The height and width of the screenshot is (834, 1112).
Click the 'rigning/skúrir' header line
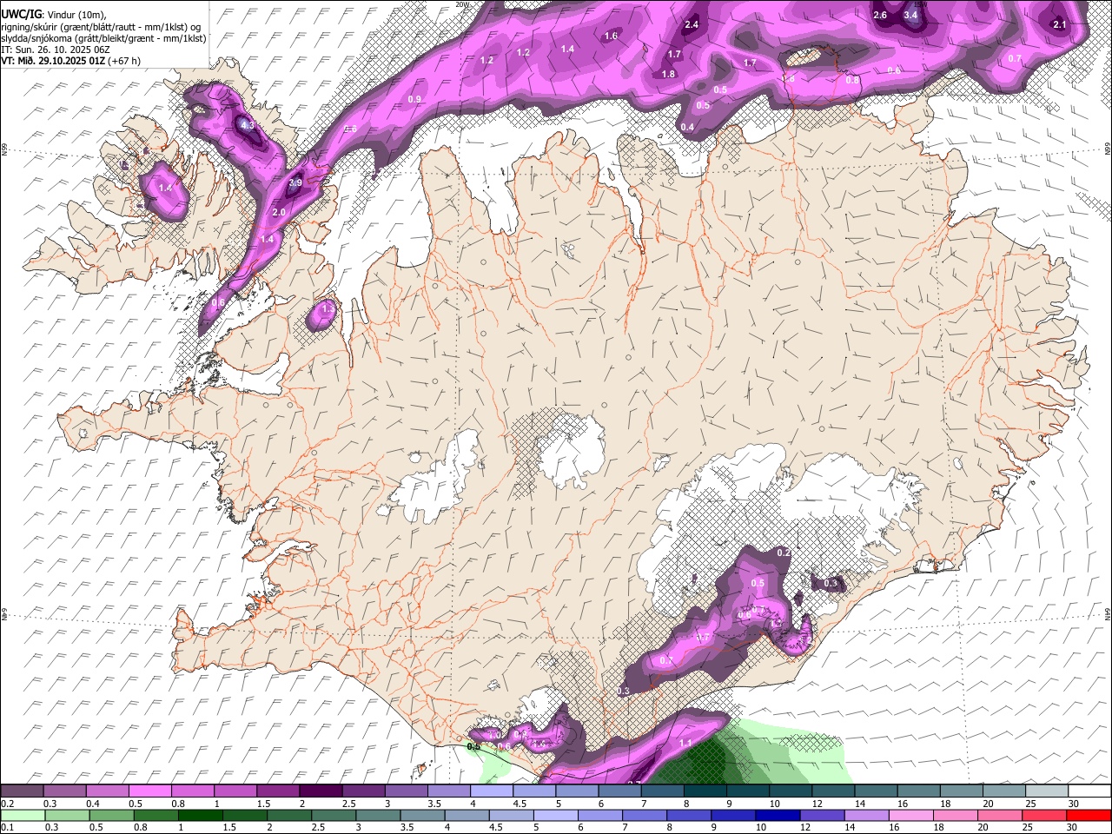click(x=101, y=27)
